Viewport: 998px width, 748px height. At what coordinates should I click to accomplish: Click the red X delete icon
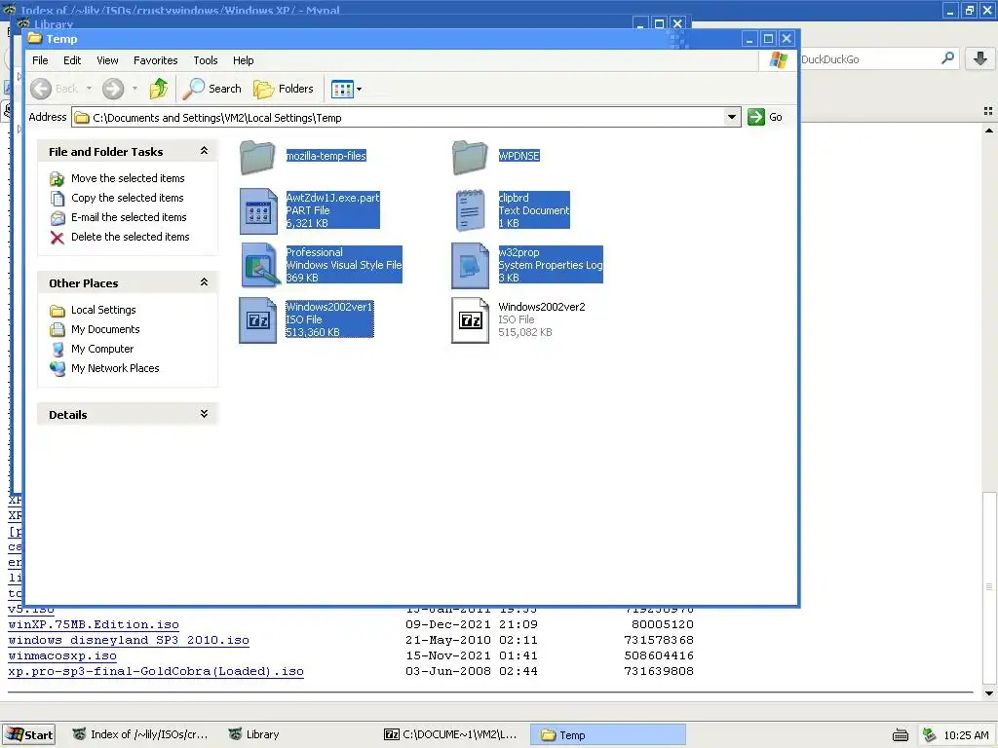pos(58,238)
